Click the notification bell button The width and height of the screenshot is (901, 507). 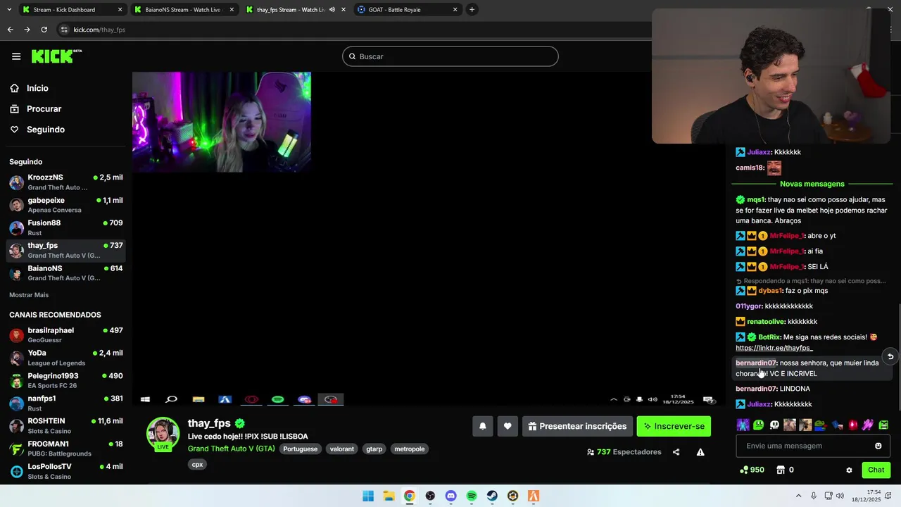(x=483, y=426)
